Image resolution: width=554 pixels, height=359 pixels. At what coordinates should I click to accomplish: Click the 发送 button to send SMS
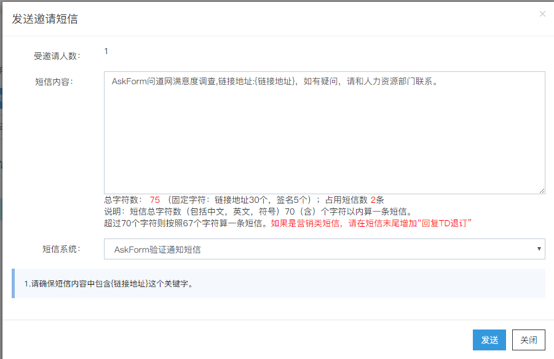tap(489, 340)
